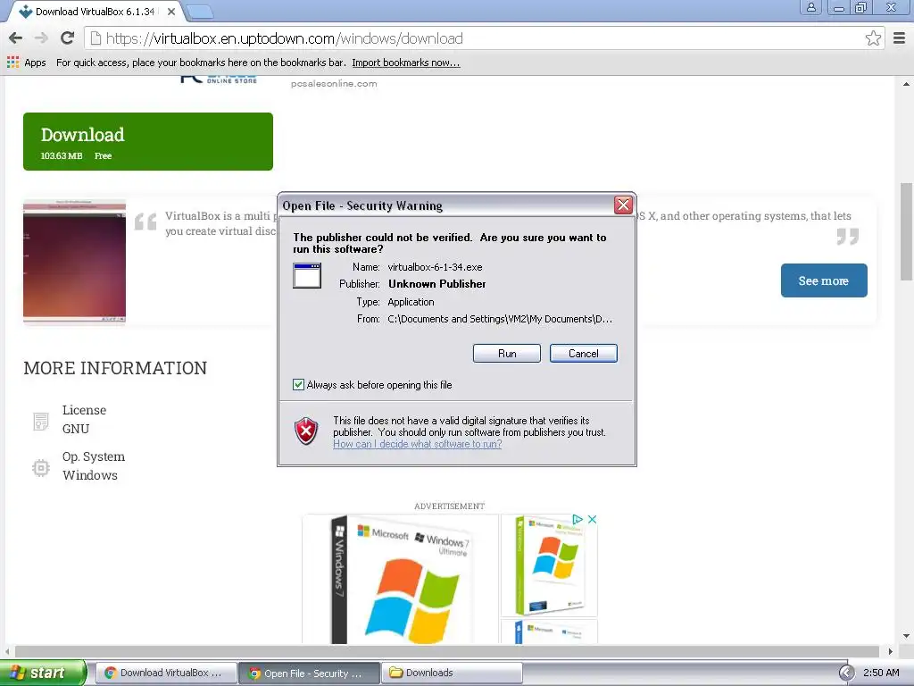Click the pcsalesonline.com ad text
This screenshot has width=914, height=686.
[334, 83]
